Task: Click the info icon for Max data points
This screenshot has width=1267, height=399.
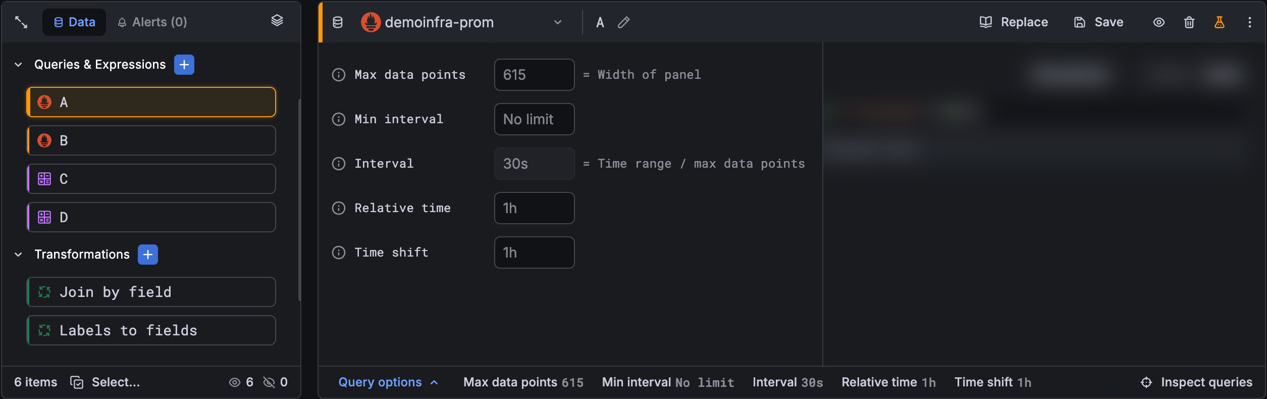Action: [x=339, y=75]
